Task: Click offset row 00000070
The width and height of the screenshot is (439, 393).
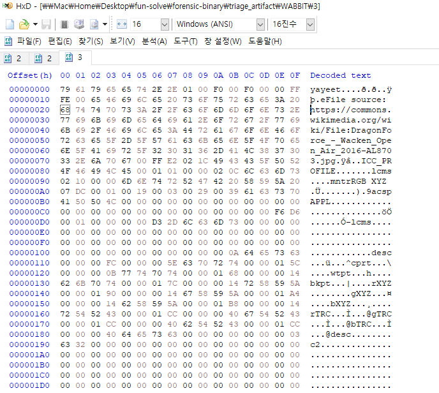Action: point(29,161)
